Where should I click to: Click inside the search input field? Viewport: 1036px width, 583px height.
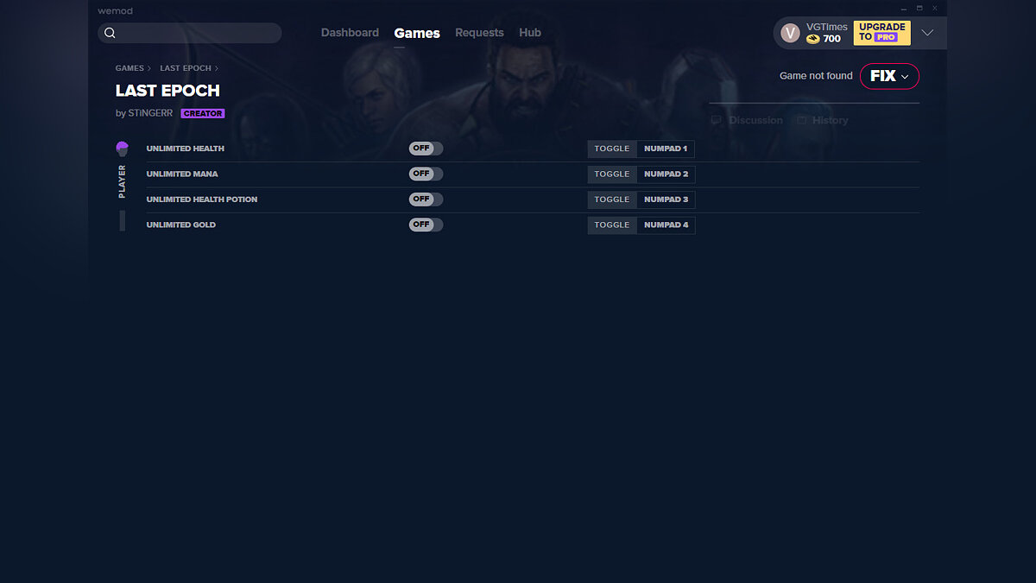pyautogui.click(x=199, y=34)
